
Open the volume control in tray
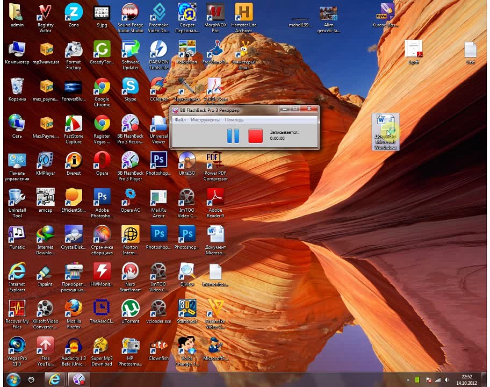[x=447, y=380]
